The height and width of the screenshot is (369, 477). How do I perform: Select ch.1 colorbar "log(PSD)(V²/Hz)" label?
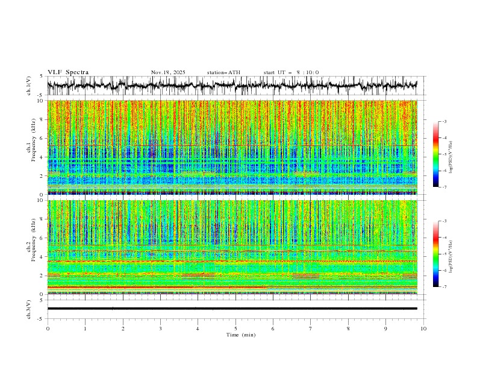tap(451, 157)
